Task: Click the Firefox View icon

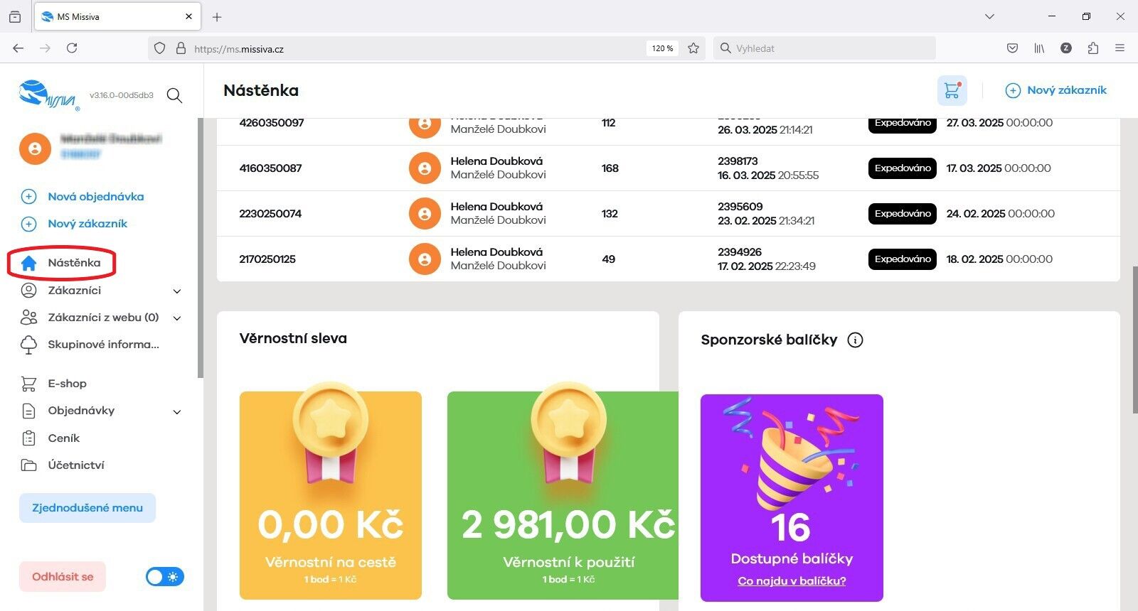Action: pyautogui.click(x=15, y=17)
